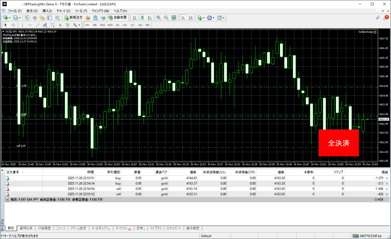Close the first buy order with x

coord(387,178)
